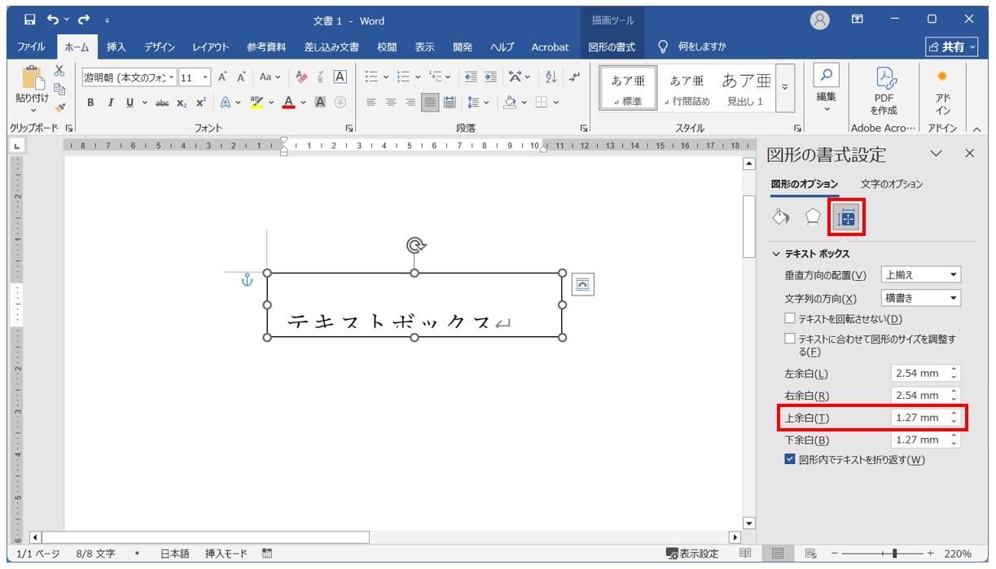Open line spacing dropdown
This screenshot has width=996, height=569.
click(487, 103)
